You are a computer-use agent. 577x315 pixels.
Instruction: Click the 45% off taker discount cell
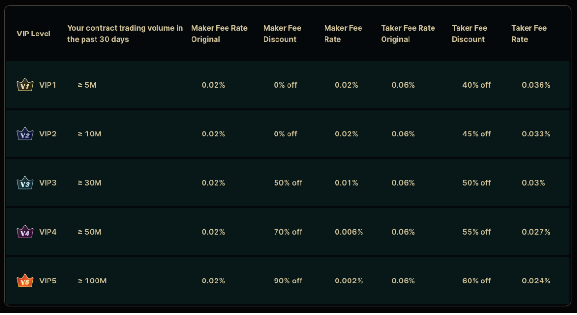click(x=477, y=134)
